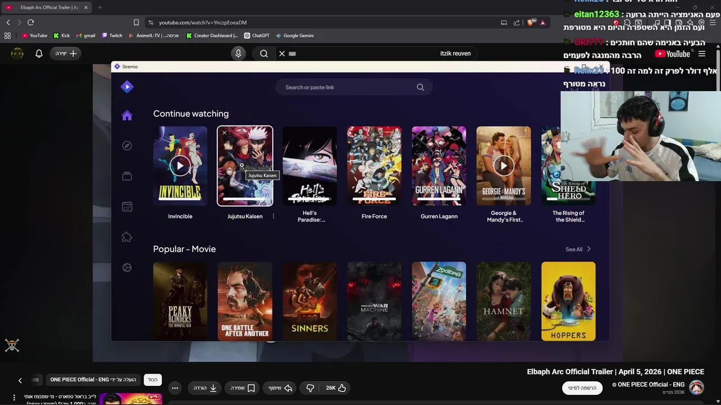The height and width of the screenshot is (405, 721).
Task: Play Invincible from Continue watching
Action: coord(180,165)
